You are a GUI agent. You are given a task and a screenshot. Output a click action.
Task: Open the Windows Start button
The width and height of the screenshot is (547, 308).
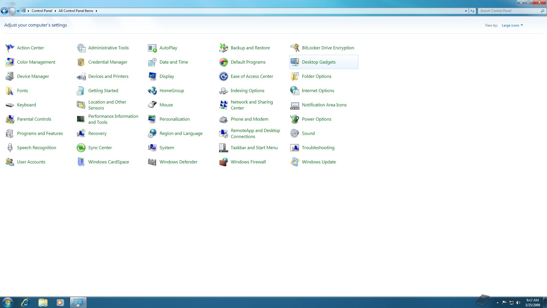7,302
